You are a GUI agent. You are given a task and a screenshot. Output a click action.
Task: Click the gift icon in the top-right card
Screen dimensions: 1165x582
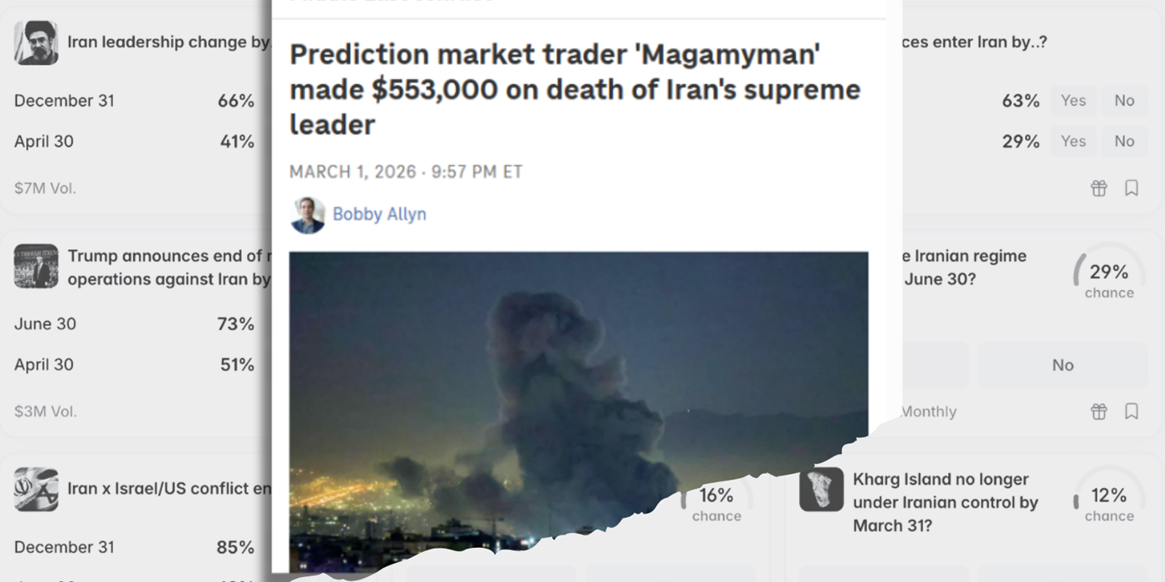coord(1098,188)
